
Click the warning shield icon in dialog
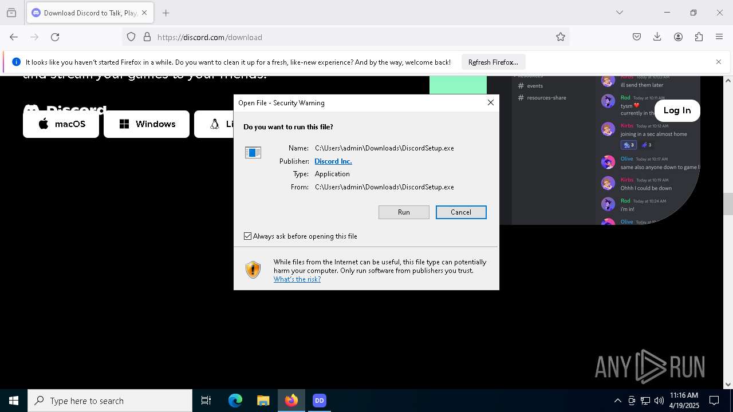tap(253, 270)
